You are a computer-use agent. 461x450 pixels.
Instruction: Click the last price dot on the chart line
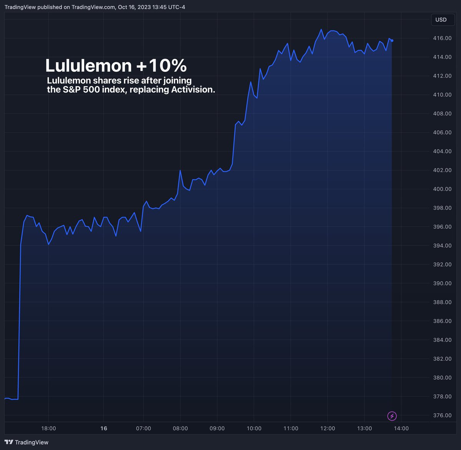392,40
